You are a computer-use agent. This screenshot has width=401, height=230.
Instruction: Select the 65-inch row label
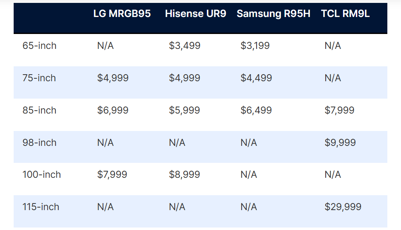39,46
